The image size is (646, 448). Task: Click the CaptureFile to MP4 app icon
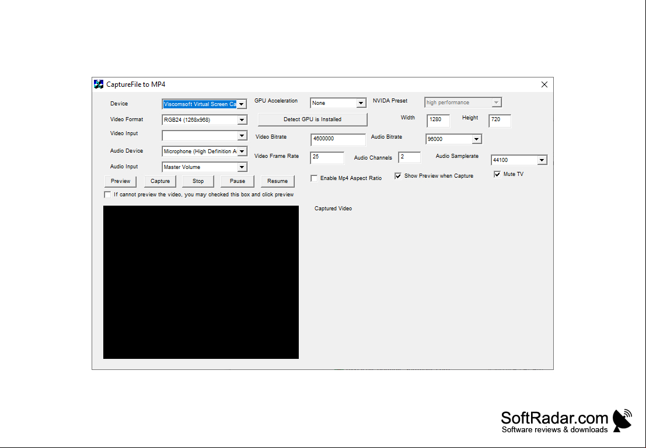[99, 84]
